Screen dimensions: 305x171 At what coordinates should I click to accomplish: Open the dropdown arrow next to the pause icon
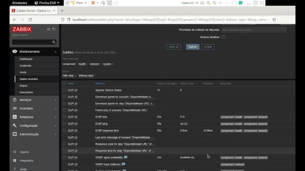pyautogui.click(x=97, y=3)
